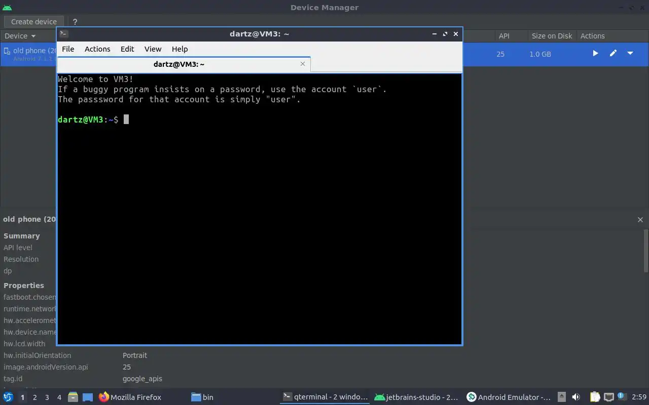Switch to workspace 2
The height and width of the screenshot is (405, 649).
point(35,397)
